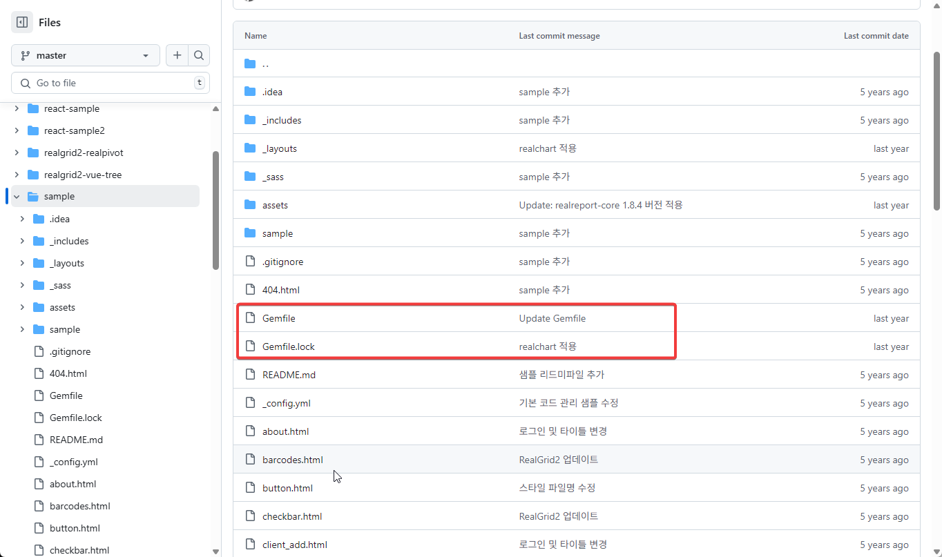
Task: Open Gemfile in file table
Action: (x=278, y=318)
